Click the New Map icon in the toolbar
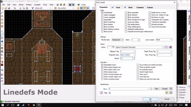Screen dimensions: 191x107 pyautogui.click(x=2, y=8)
